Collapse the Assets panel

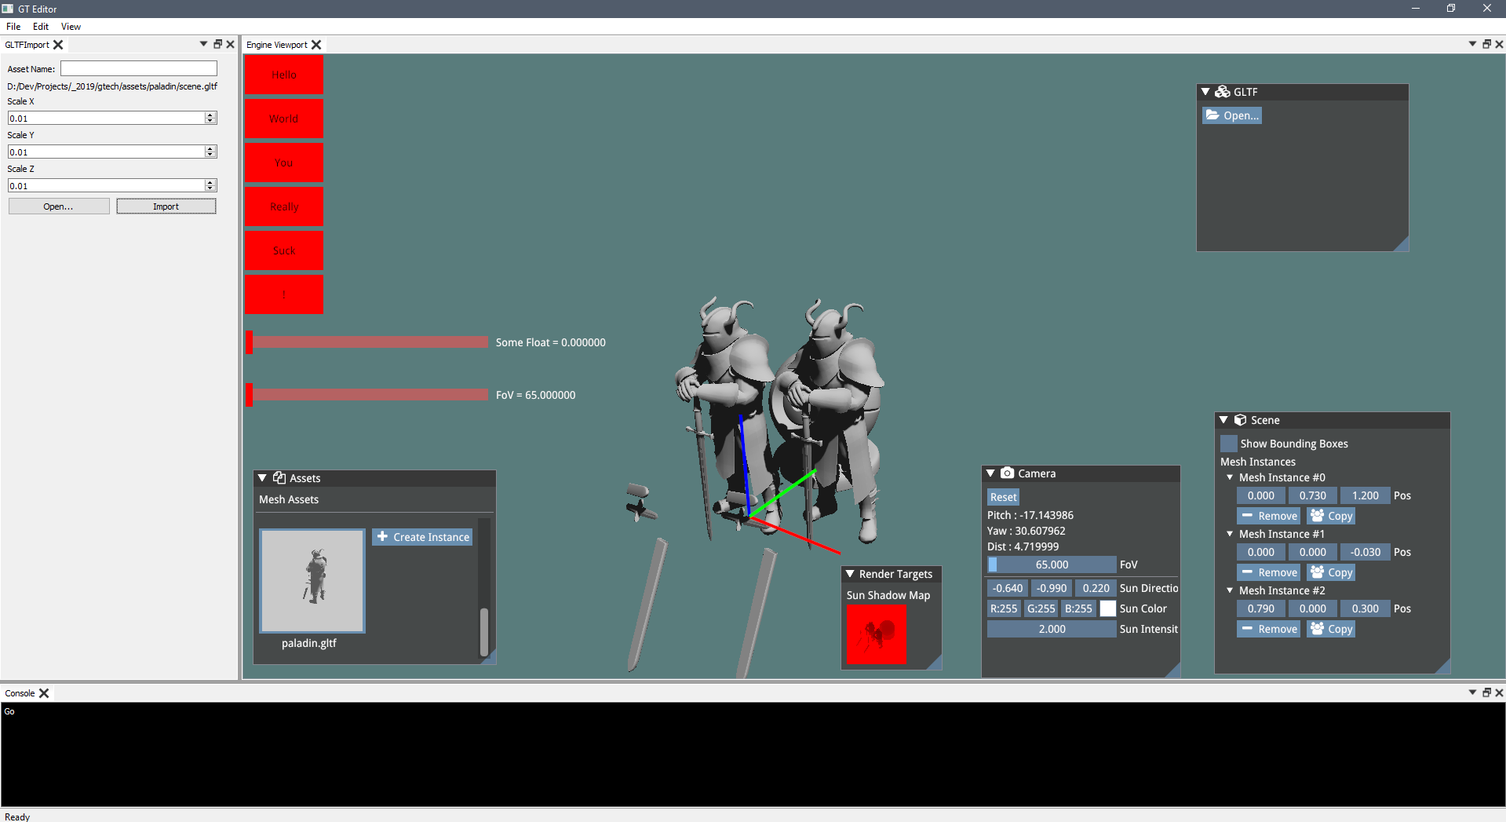(262, 478)
